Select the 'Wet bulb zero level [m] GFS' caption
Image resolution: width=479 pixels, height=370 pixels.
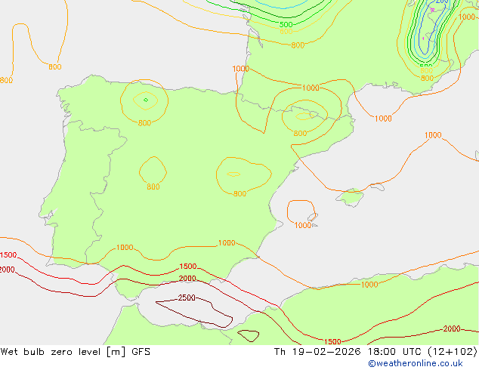[x=76, y=352]
